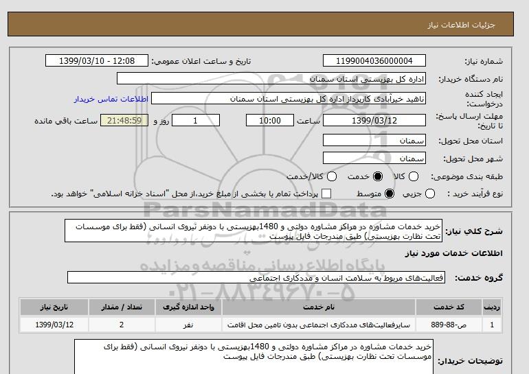Click the شرح کلی نیاز description box
Screen dimensions: 529x374
tap(254, 231)
